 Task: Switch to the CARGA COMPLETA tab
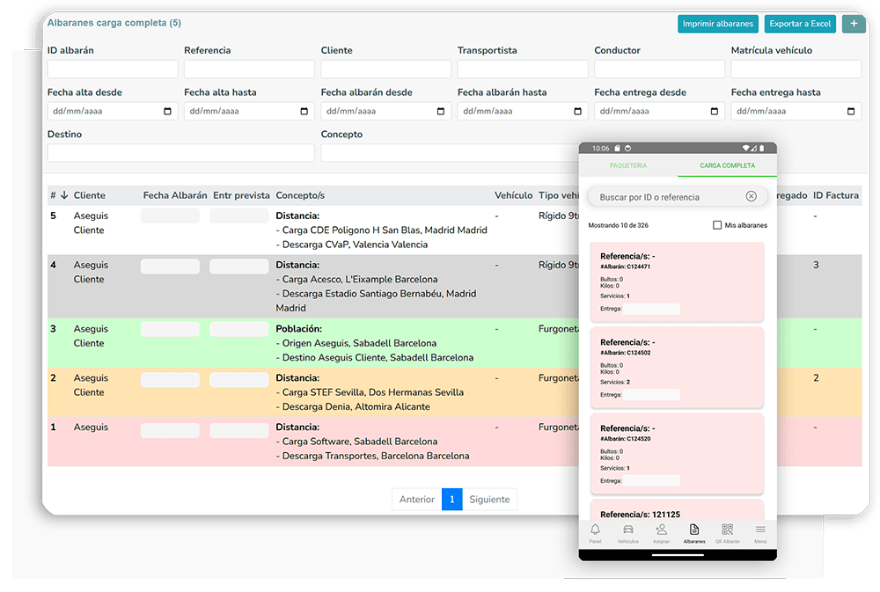(728, 165)
